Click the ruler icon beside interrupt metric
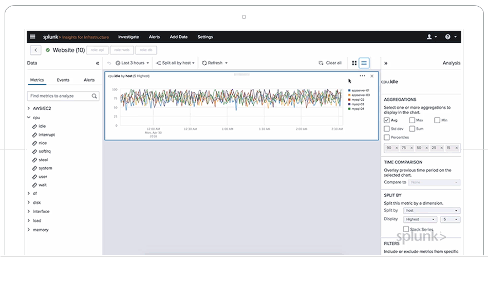Viewport: 488px width, 300px height. (34, 135)
